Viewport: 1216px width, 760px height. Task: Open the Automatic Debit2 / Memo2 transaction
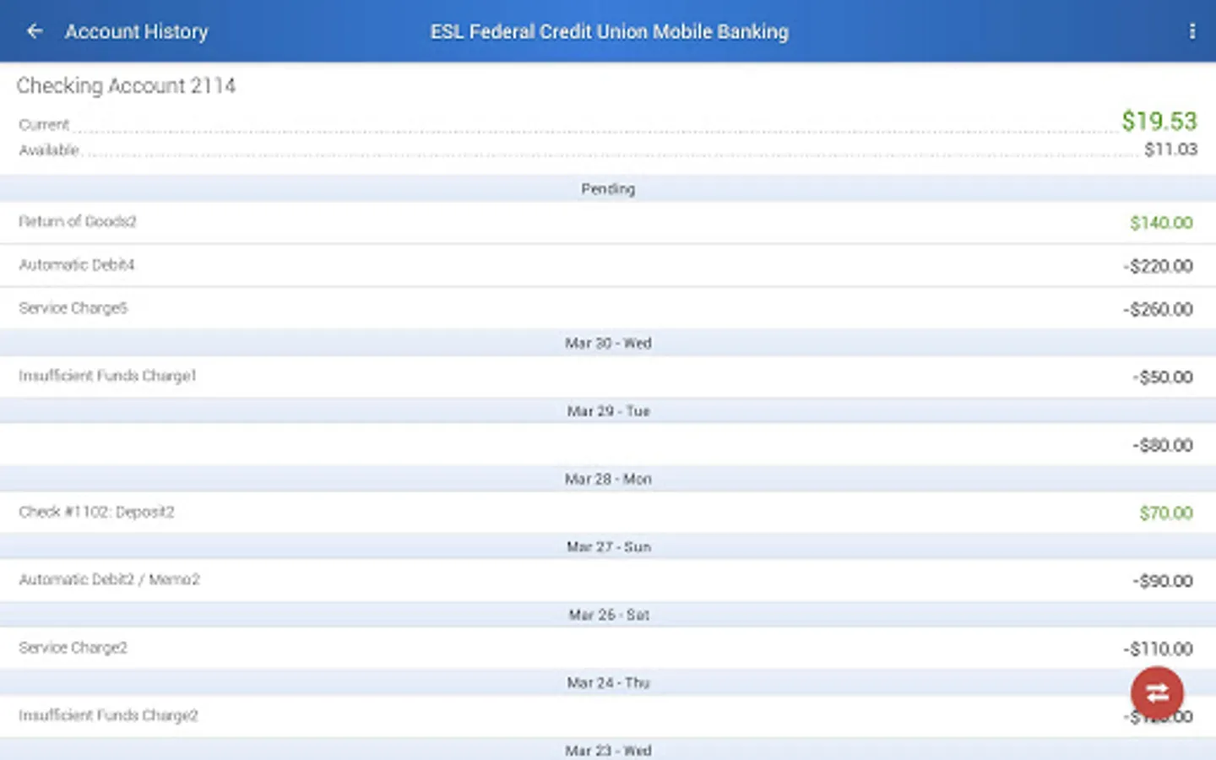(608, 580)
